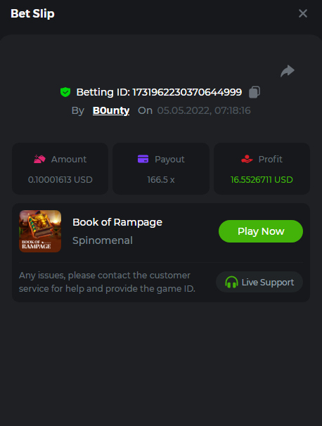Click the 0.10001613 USD amount value
Screen dimensions: 322x426
[x=60, y=179]
